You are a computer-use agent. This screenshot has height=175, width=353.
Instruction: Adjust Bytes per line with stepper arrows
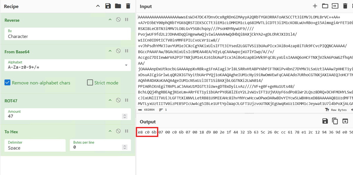pos(124,147)
